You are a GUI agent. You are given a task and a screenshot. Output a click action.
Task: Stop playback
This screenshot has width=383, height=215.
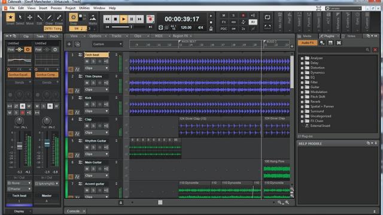click(x=115, y=19)
